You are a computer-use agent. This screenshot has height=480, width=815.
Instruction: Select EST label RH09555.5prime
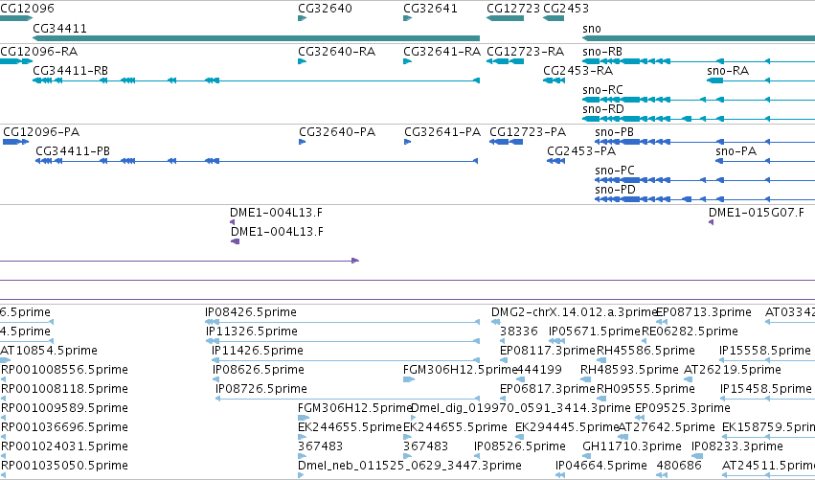[x=645, y=389]
